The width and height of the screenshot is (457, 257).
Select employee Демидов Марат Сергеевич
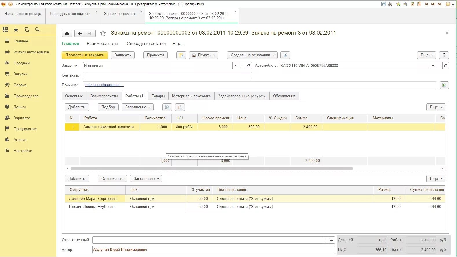tap(255, 199)
